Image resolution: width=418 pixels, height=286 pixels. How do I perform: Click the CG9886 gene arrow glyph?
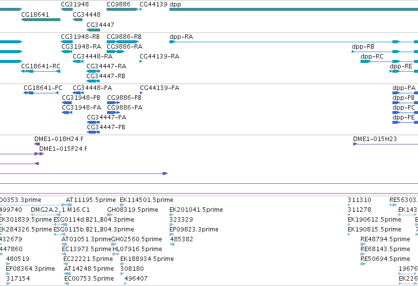pyautogui.click(x=123, y=9)
